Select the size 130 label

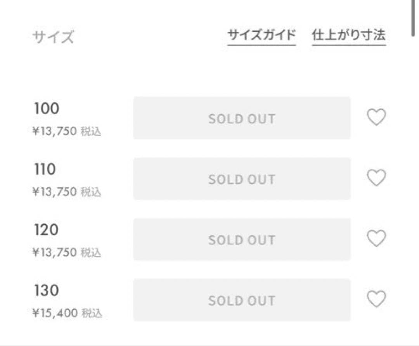click(x=46, y=291)
